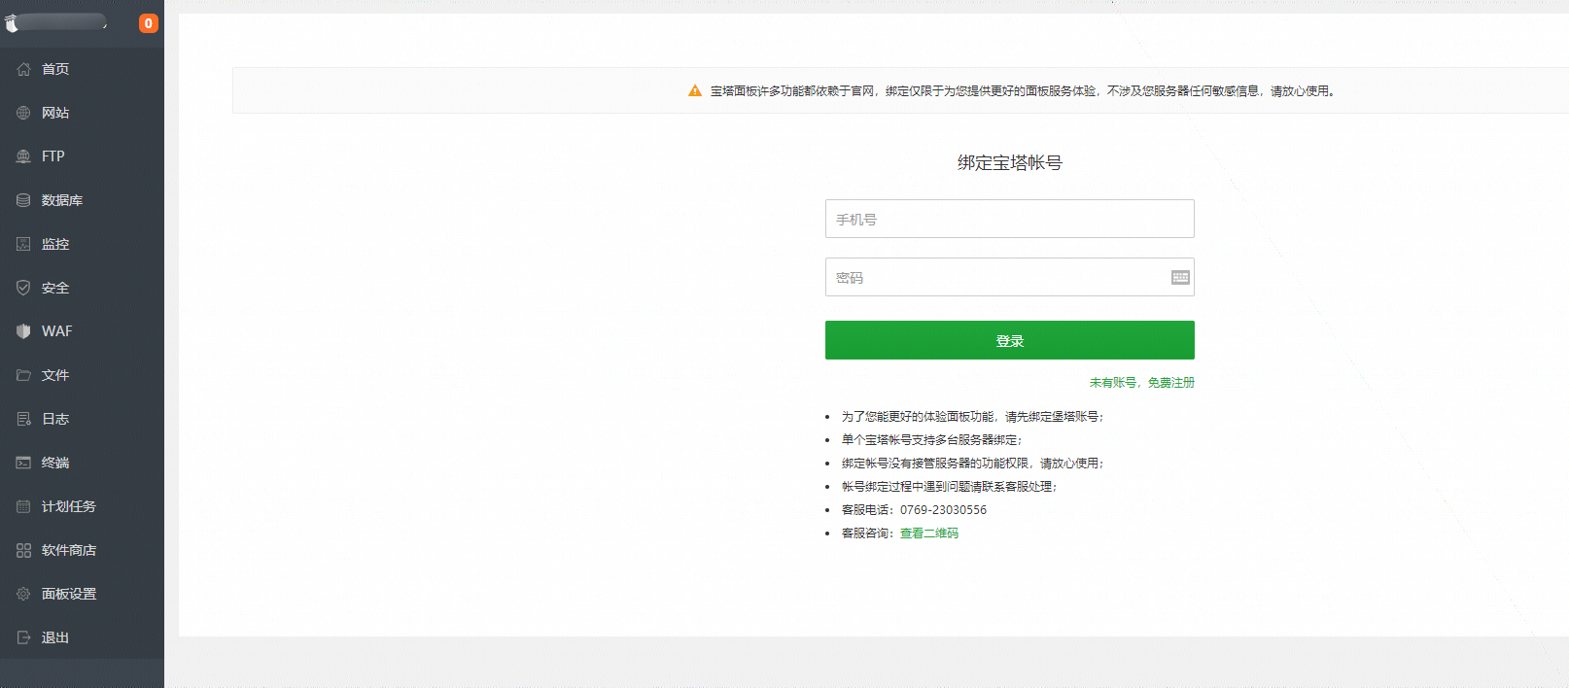The width and height of the screenshot is (1569, 688).
Task: Click the logout icon beside 退出
Action: [x=23, y=637]
